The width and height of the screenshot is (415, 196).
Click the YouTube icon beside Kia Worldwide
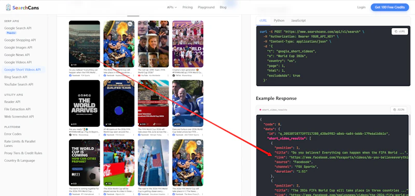click(x=139, y=76)
